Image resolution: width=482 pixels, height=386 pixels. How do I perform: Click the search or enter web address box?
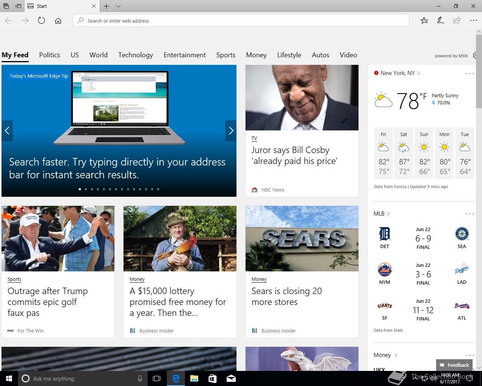point(241,20)
